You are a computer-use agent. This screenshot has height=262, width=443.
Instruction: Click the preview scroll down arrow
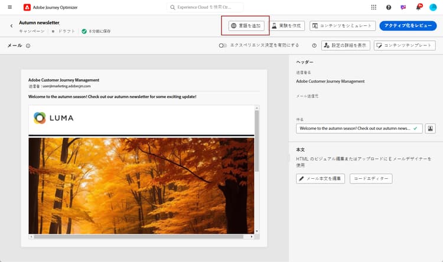256,231
